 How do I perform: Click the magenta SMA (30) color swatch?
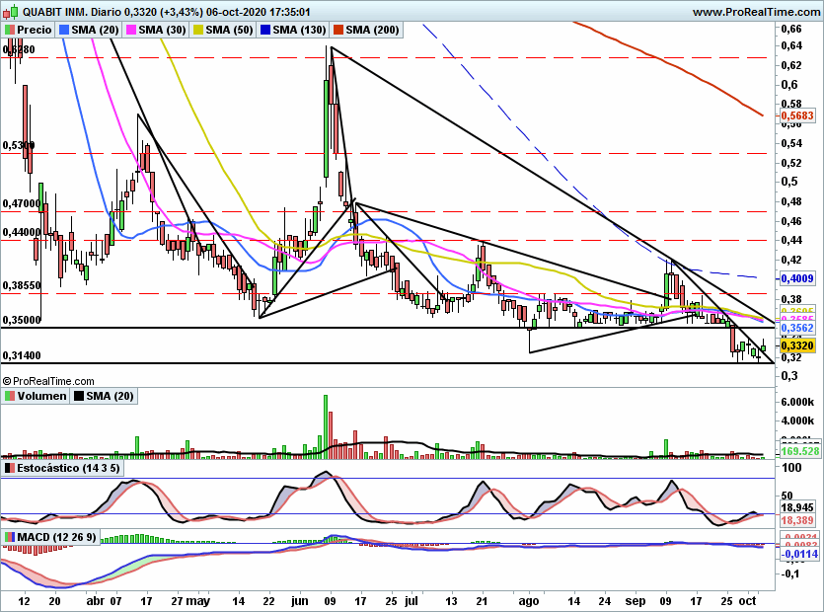[131, 30]
